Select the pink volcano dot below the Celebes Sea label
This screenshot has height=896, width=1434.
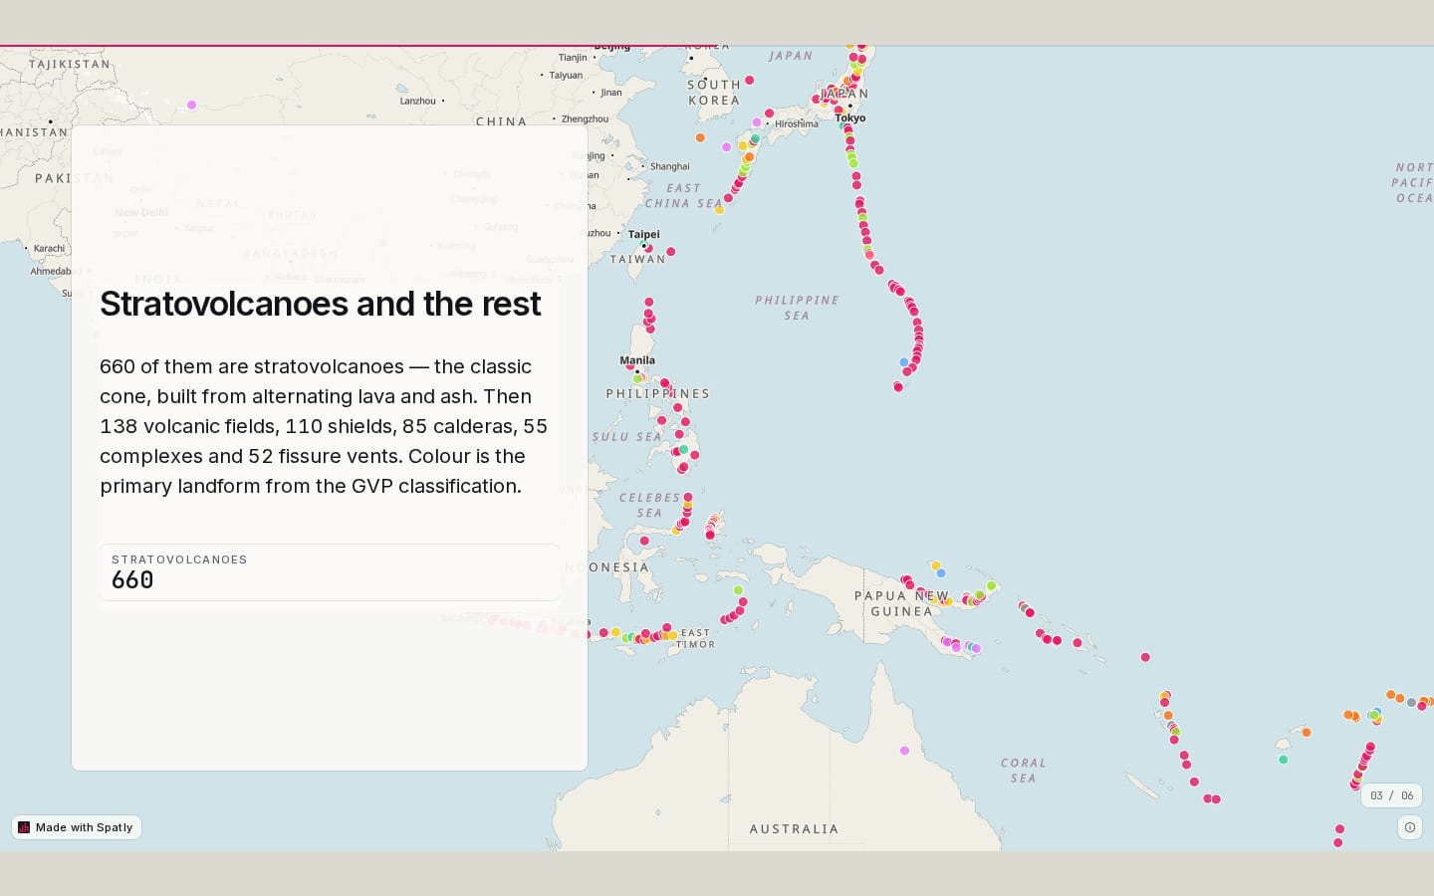644,541
